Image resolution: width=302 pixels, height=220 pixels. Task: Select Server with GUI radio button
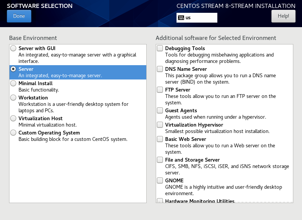(x=13, y=48)
